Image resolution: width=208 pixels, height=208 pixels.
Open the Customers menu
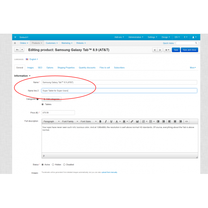(52, 43)
